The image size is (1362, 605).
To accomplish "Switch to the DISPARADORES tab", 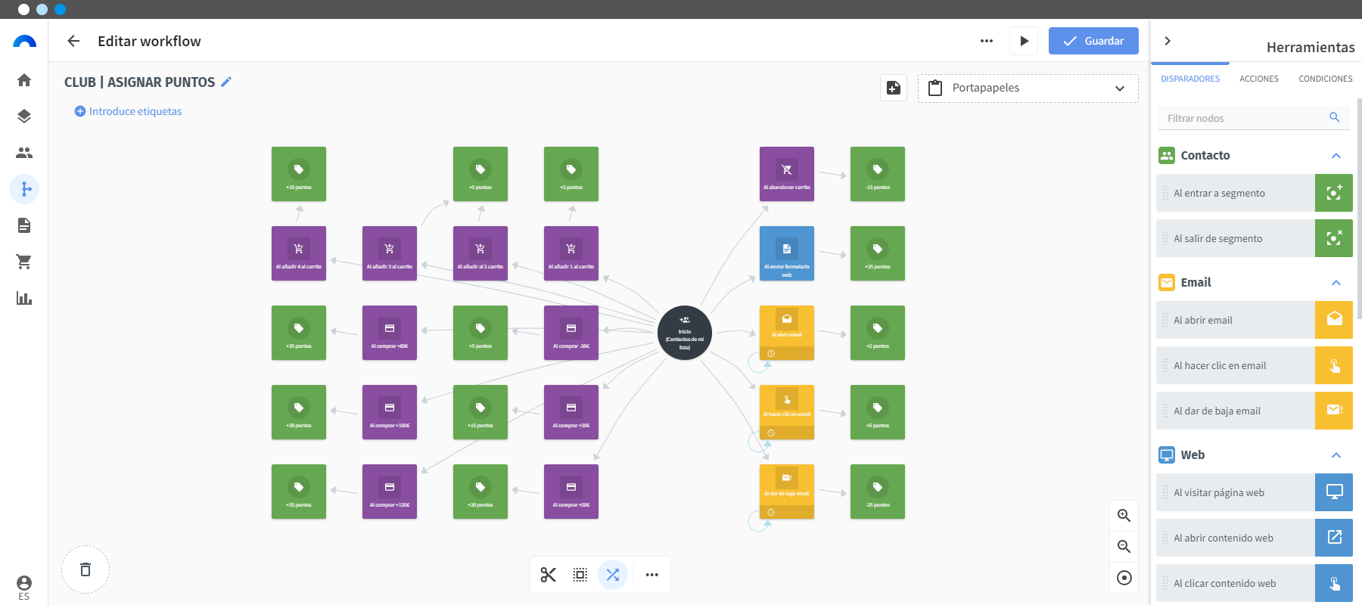I will 1190,79.
